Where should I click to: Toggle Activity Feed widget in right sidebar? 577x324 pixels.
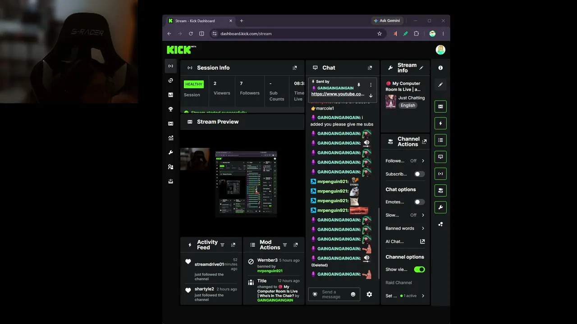click(x=440, y=123)
